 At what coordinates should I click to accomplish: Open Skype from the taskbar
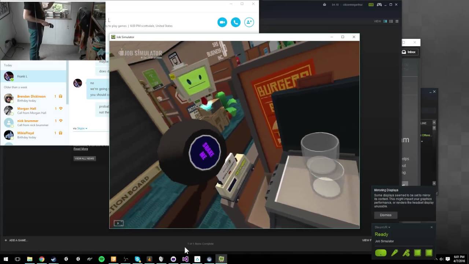click(137, 259)
